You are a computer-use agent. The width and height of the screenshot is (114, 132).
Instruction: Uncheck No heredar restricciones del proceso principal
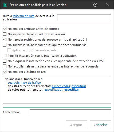tap(5, 40)
